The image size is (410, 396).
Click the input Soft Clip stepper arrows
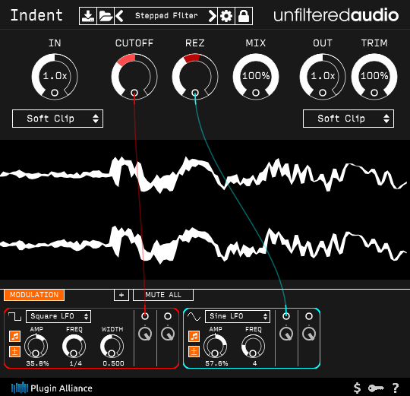[96, 119]
